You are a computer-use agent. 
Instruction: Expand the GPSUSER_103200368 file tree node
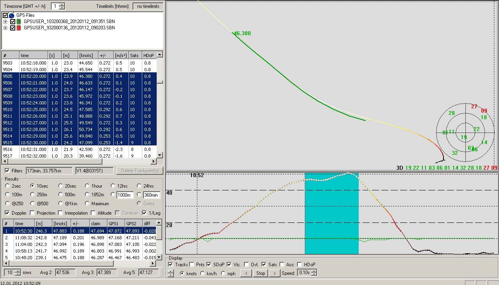[5, 22]
